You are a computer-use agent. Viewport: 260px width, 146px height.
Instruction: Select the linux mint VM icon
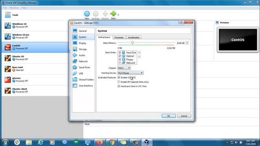pos(8,69)
